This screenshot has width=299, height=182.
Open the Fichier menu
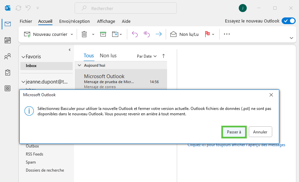point(26,21)
